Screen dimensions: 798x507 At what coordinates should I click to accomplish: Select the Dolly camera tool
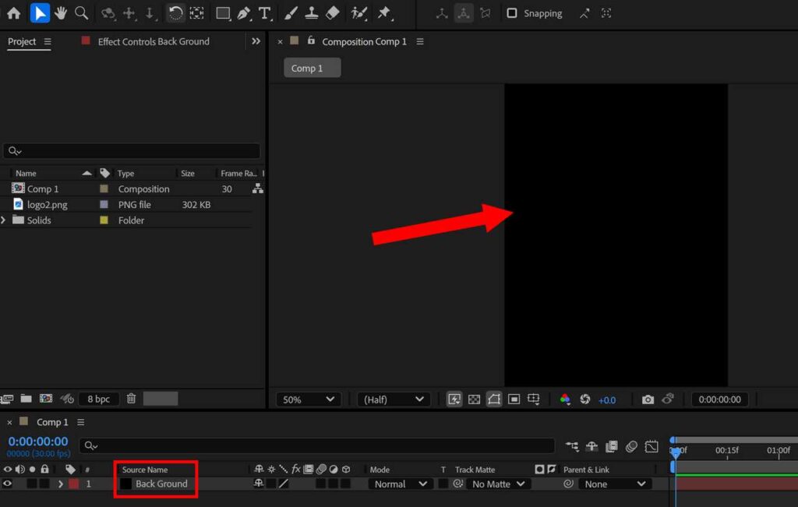point(150,13)
